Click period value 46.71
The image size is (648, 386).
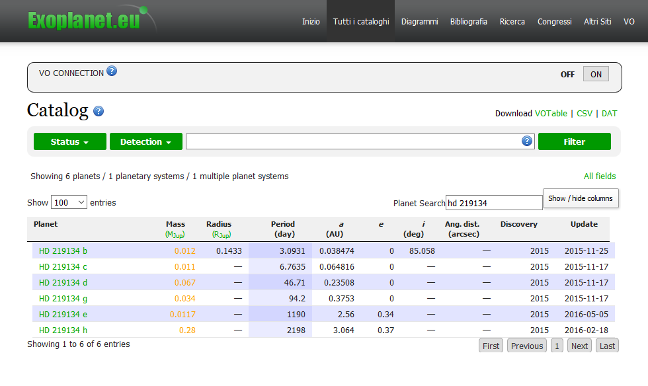[x=295, y=283]
